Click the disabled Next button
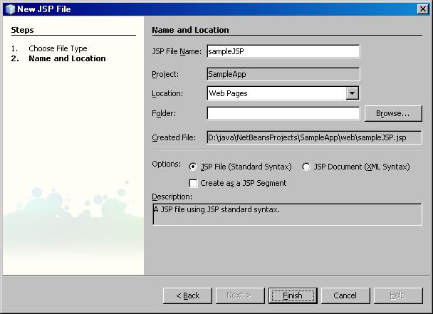Viewport: 433px width, 314px height. point(240,295)
